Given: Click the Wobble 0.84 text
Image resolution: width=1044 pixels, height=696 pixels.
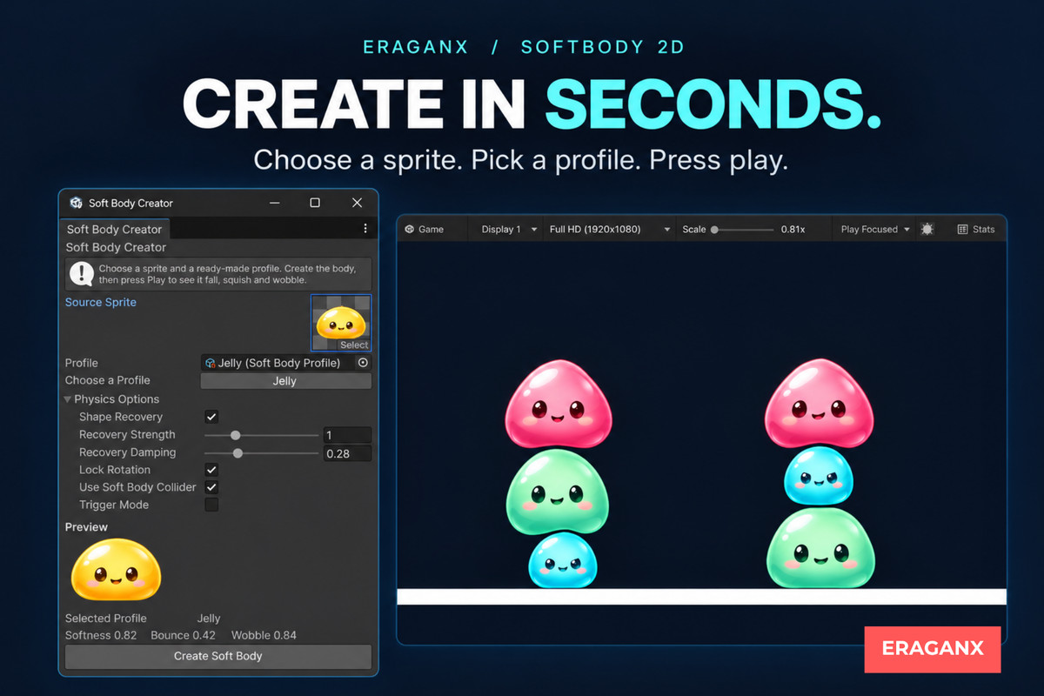Looking at the screenshot, I should point(264,635).
